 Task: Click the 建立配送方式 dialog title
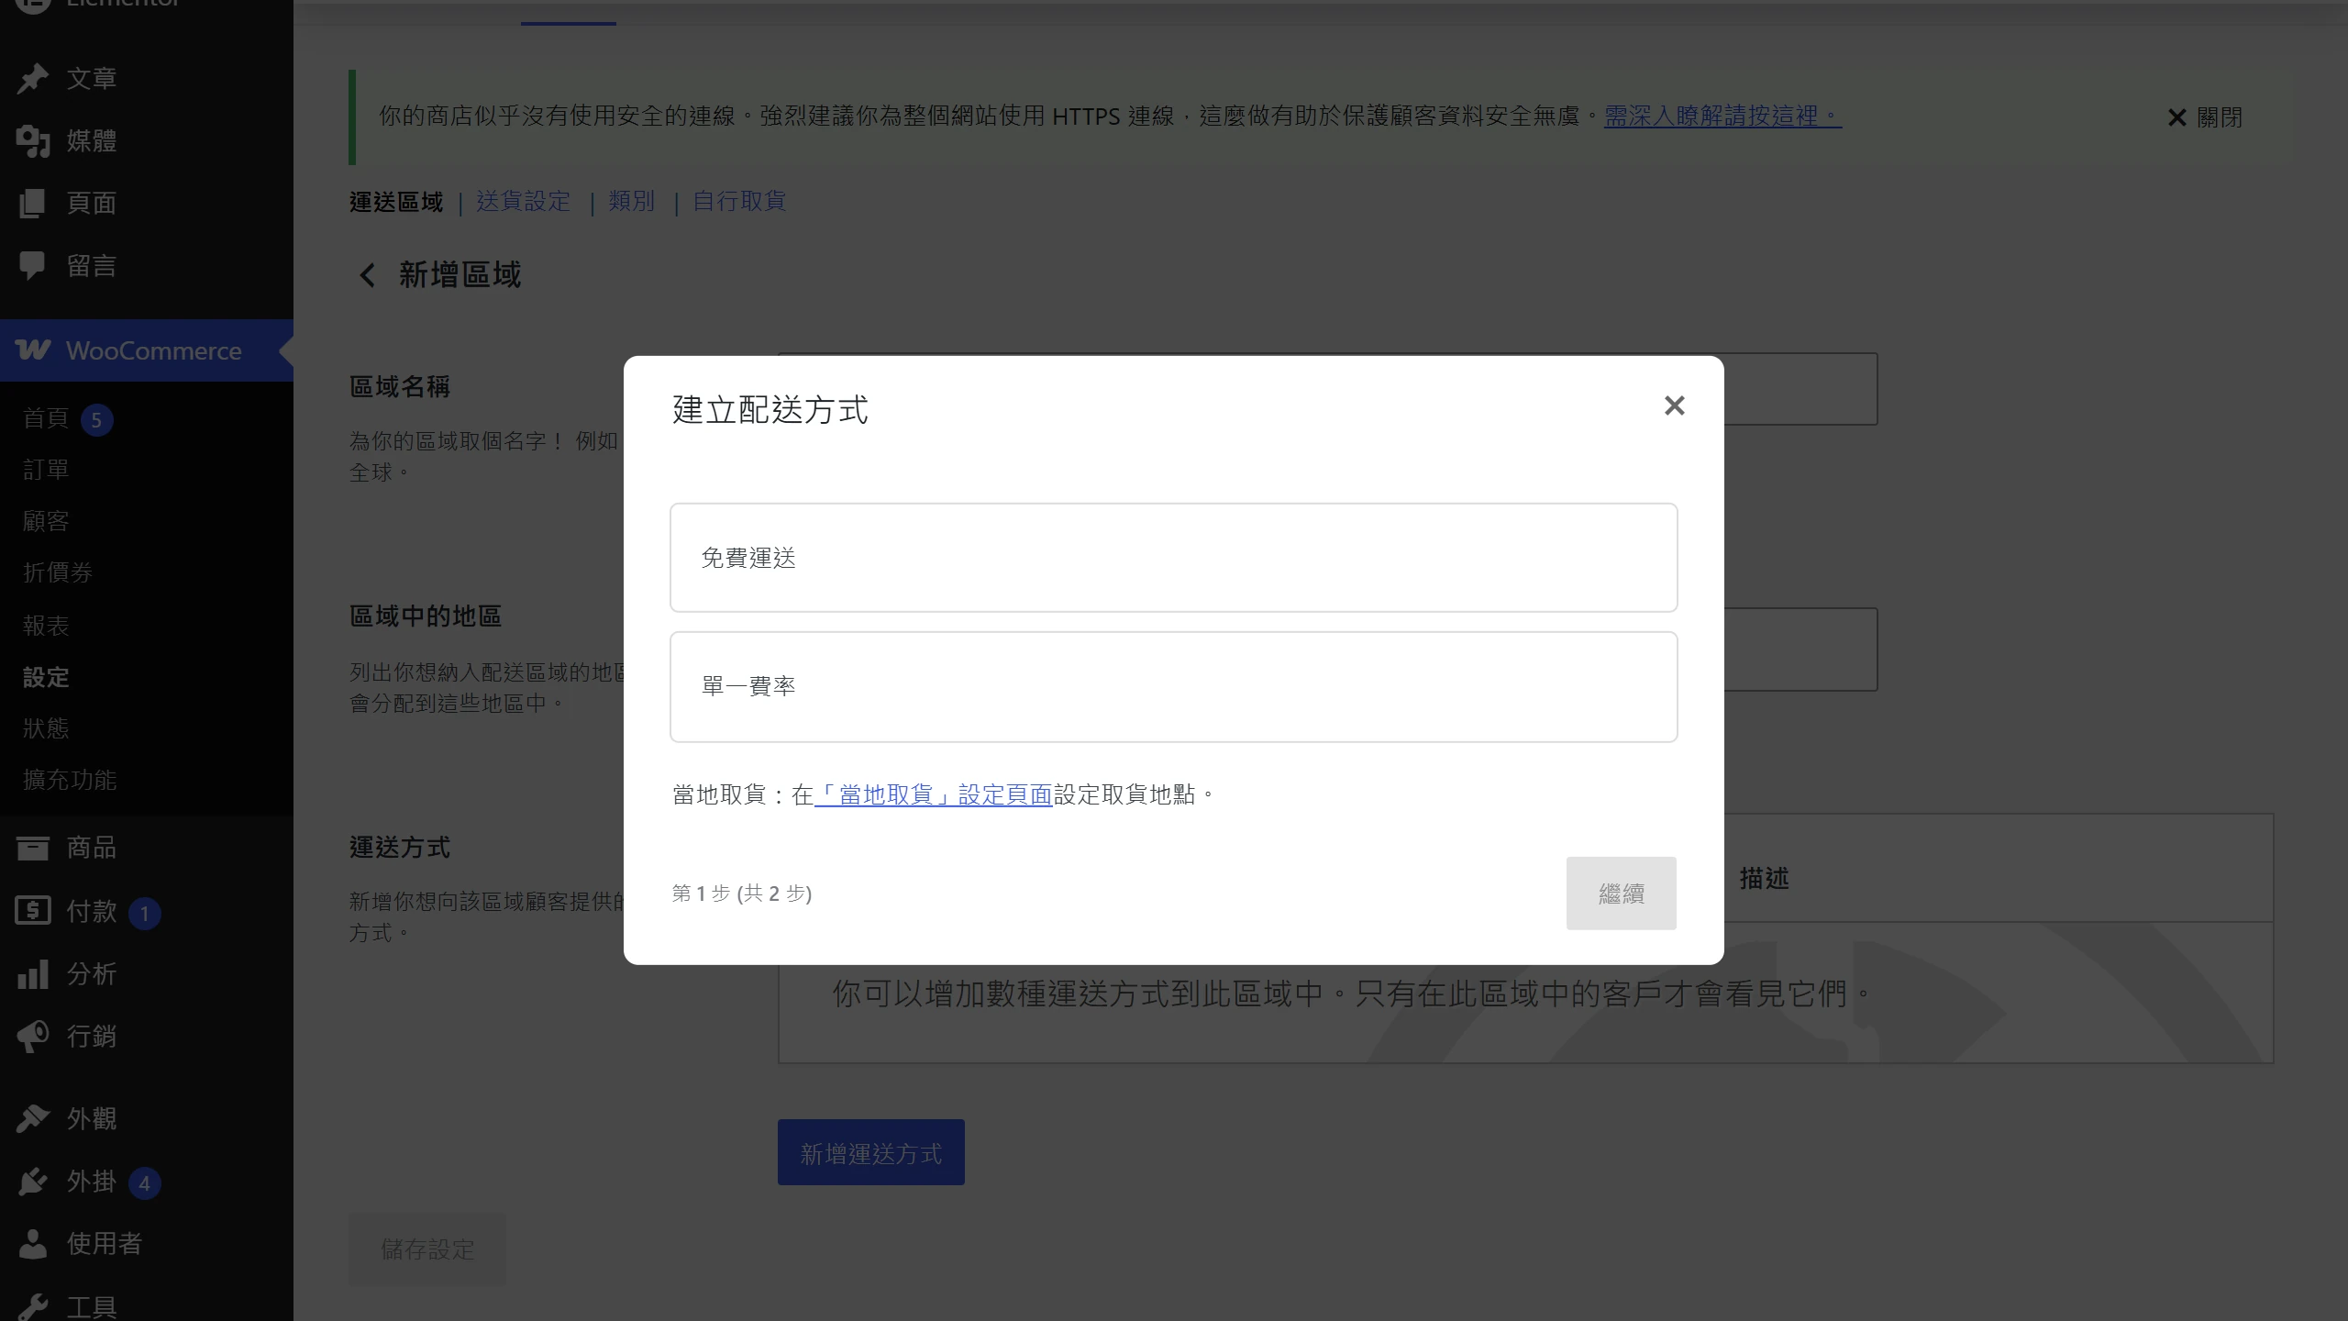pos(770,409)
